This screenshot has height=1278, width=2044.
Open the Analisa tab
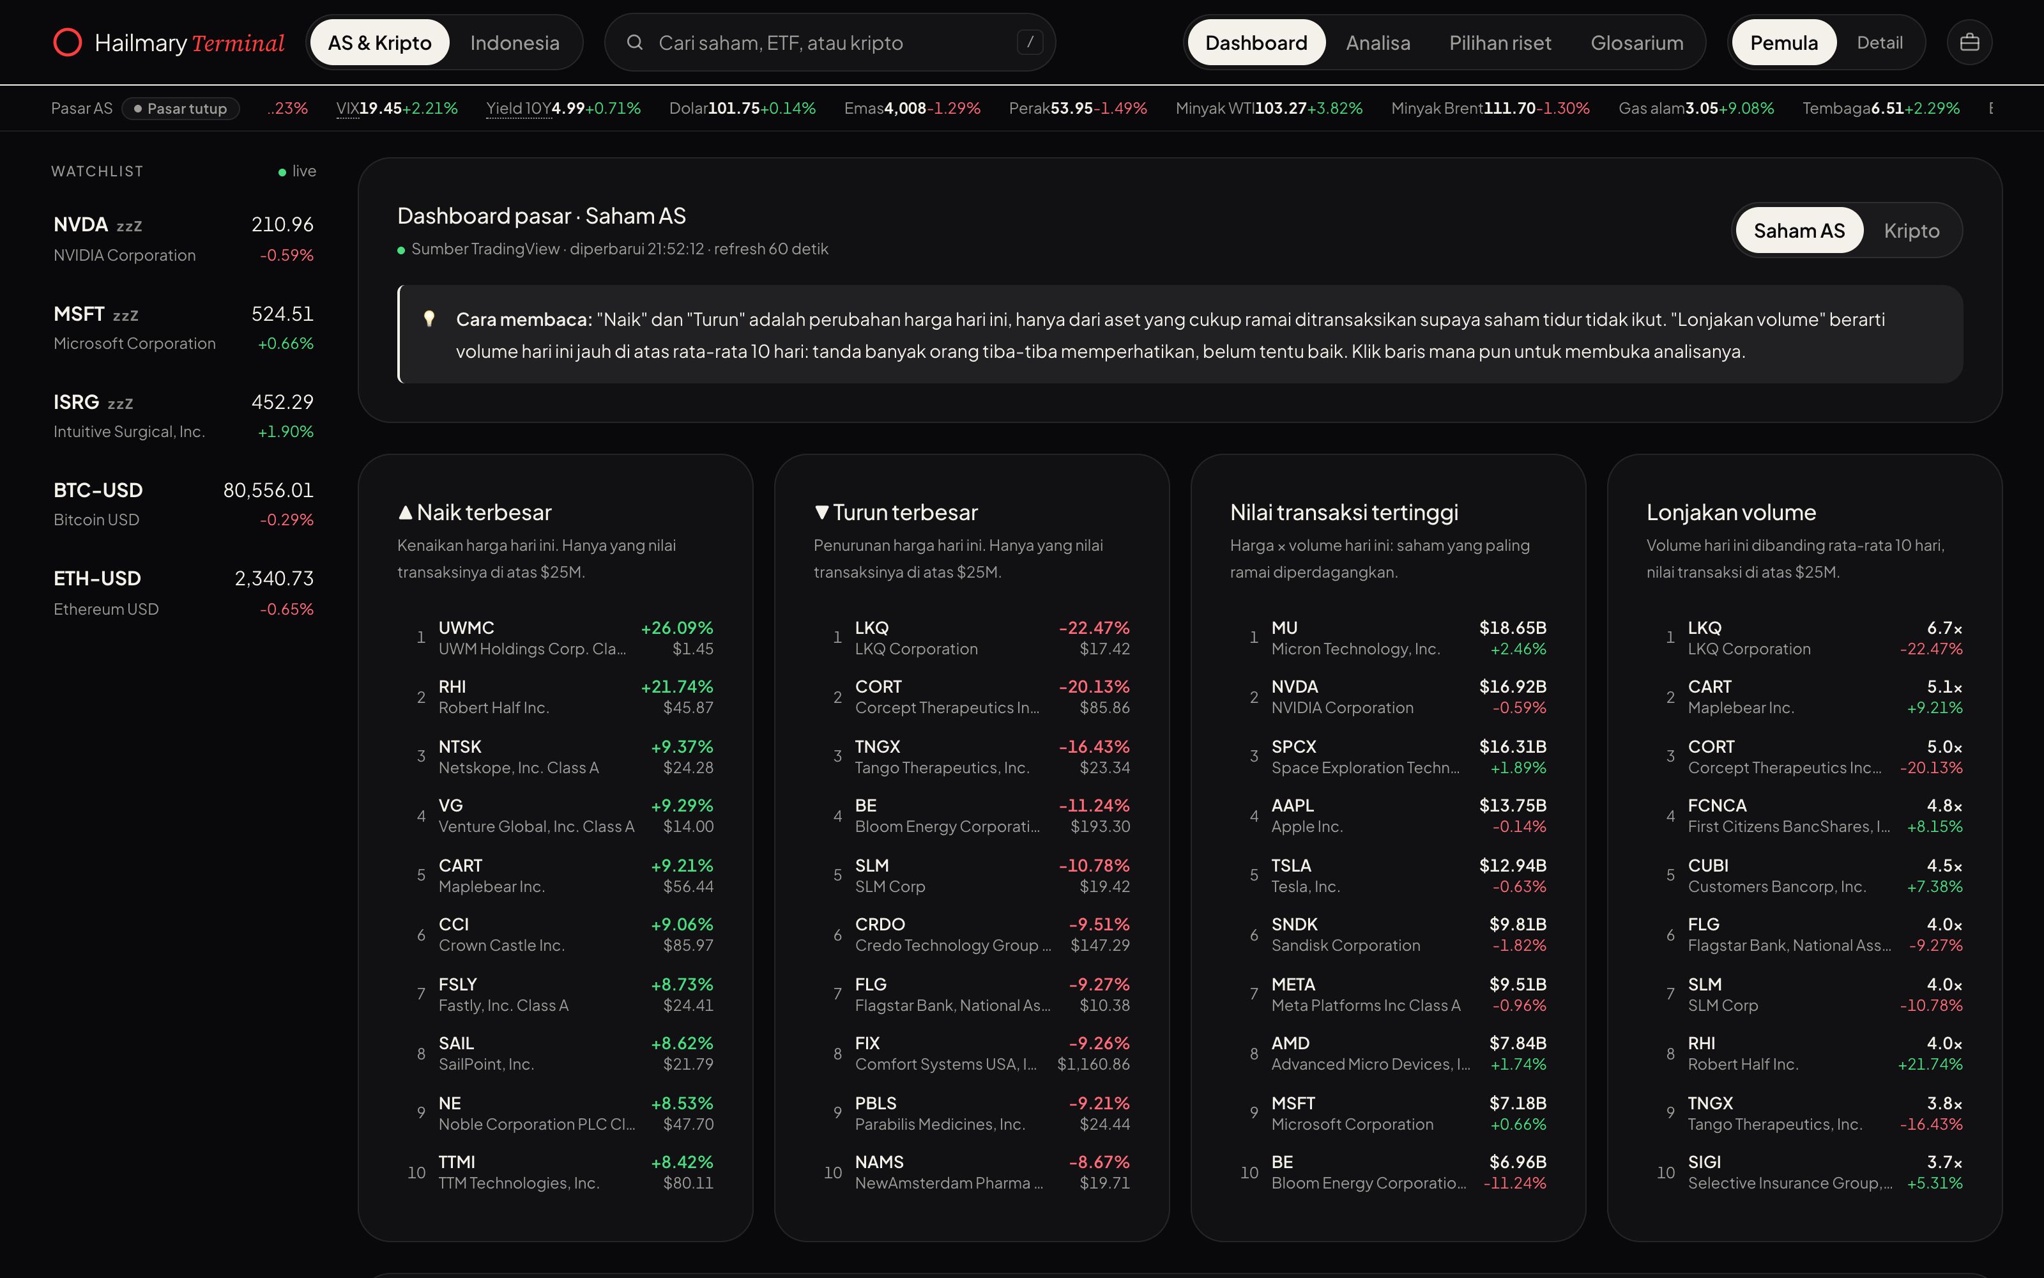pyautogui.click(x=1378, y=42)
